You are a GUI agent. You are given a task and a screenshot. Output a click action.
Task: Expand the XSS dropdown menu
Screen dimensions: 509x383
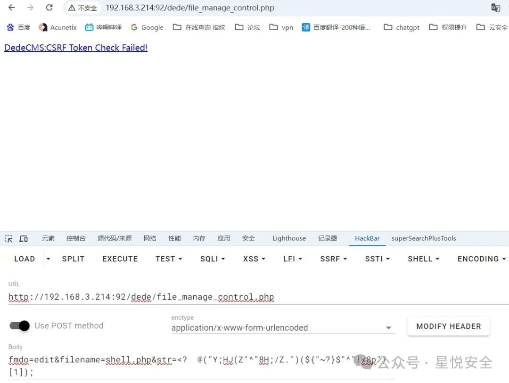(x=254, y=259)
